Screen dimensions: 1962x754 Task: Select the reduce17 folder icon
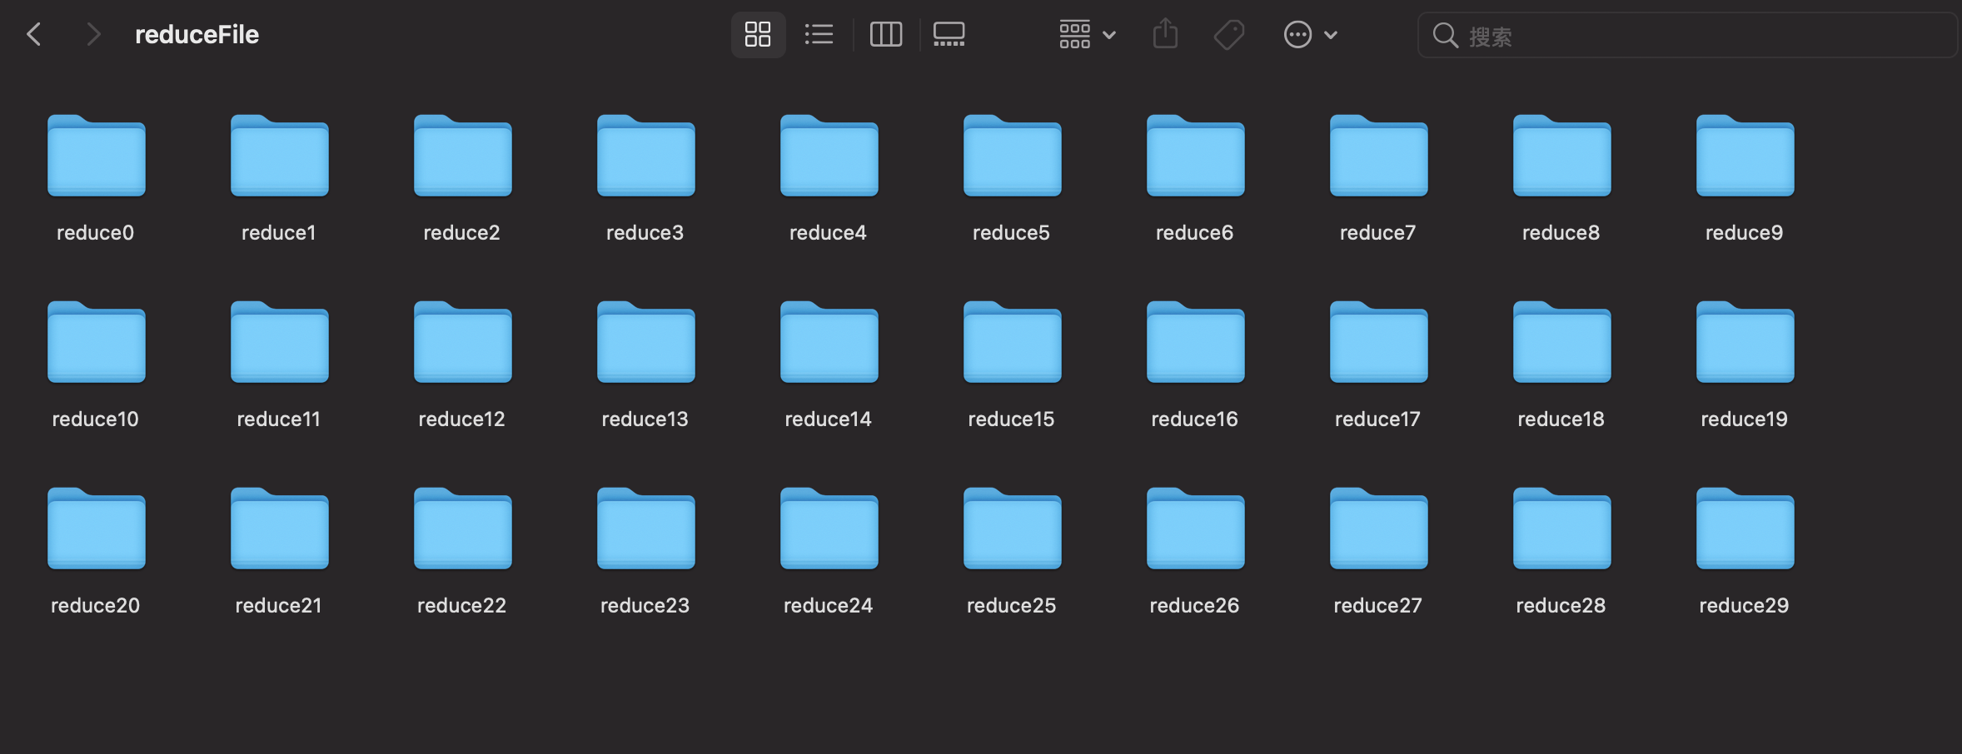tap(1379, 342)
